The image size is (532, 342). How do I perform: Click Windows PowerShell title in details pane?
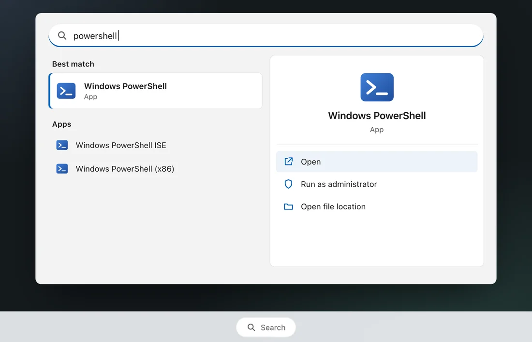pos(377,116)
